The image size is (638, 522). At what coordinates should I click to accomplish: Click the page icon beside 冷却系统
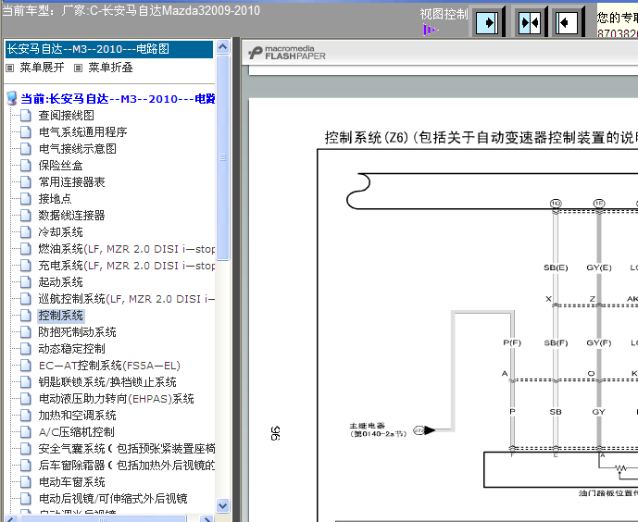point(26,232)
